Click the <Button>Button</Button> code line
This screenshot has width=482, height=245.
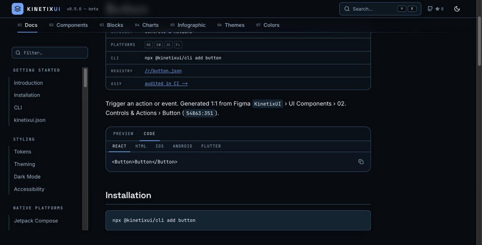(145, 162)
